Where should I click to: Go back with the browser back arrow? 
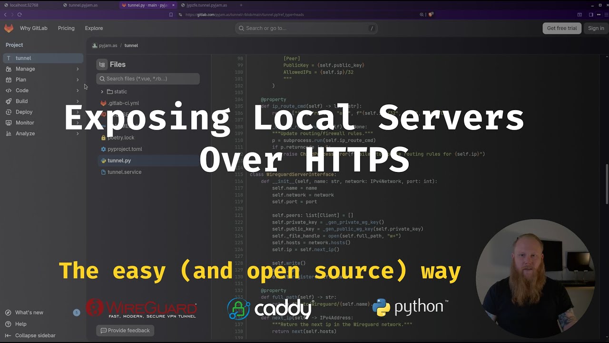pos(5,15)
